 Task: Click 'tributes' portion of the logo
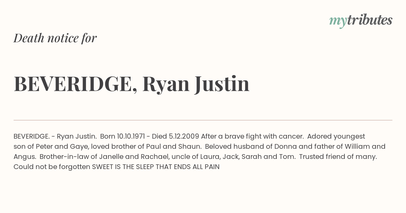coord(369,20)
